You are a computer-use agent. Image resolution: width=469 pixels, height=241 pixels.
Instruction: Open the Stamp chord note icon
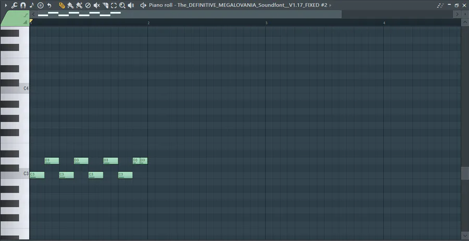[32, 5]
